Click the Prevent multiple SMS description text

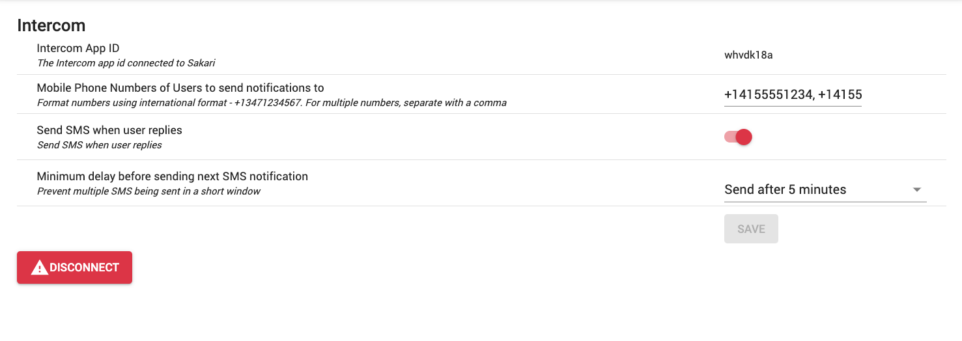149,191
